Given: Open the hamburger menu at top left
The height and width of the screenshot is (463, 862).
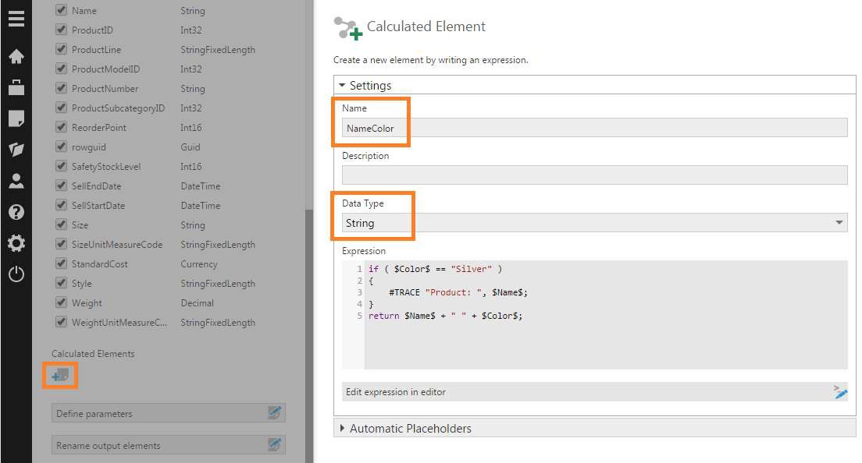Looking at the screenshot, I should click(16, 19).
